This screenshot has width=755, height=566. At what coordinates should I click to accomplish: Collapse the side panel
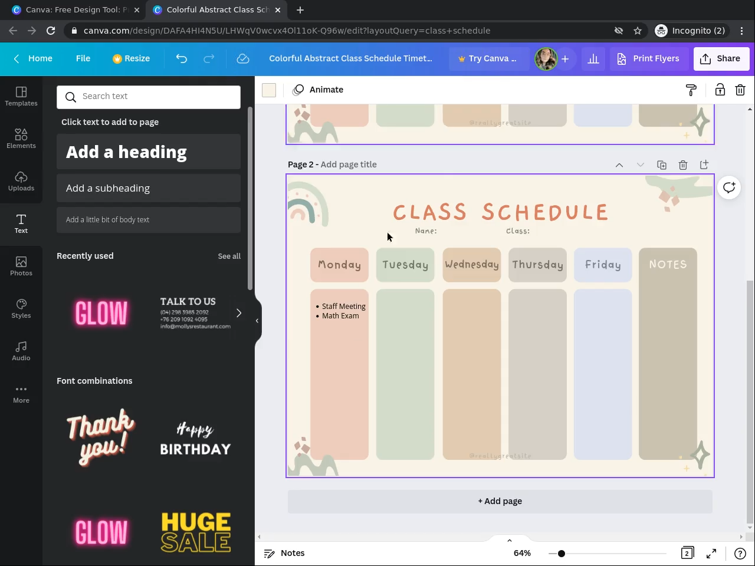point(257,321)
